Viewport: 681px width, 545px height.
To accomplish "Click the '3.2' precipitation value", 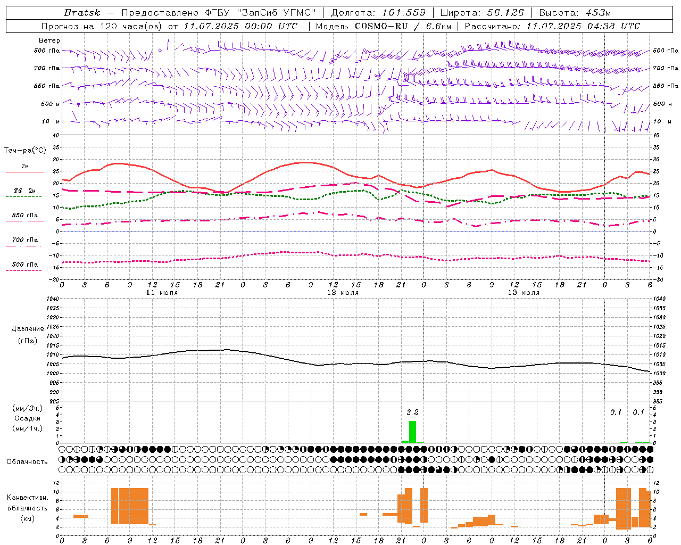I will coord(412,412).
